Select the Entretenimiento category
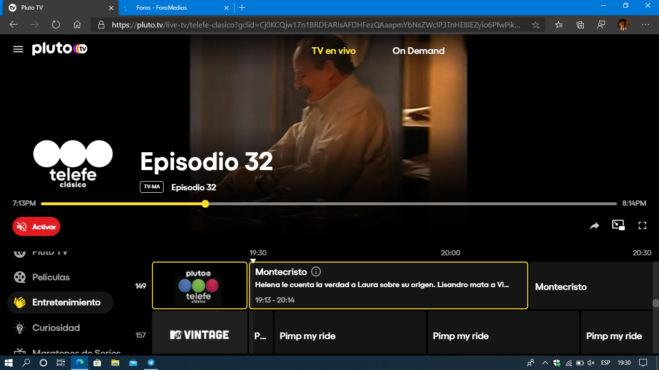 coord(60,303)
